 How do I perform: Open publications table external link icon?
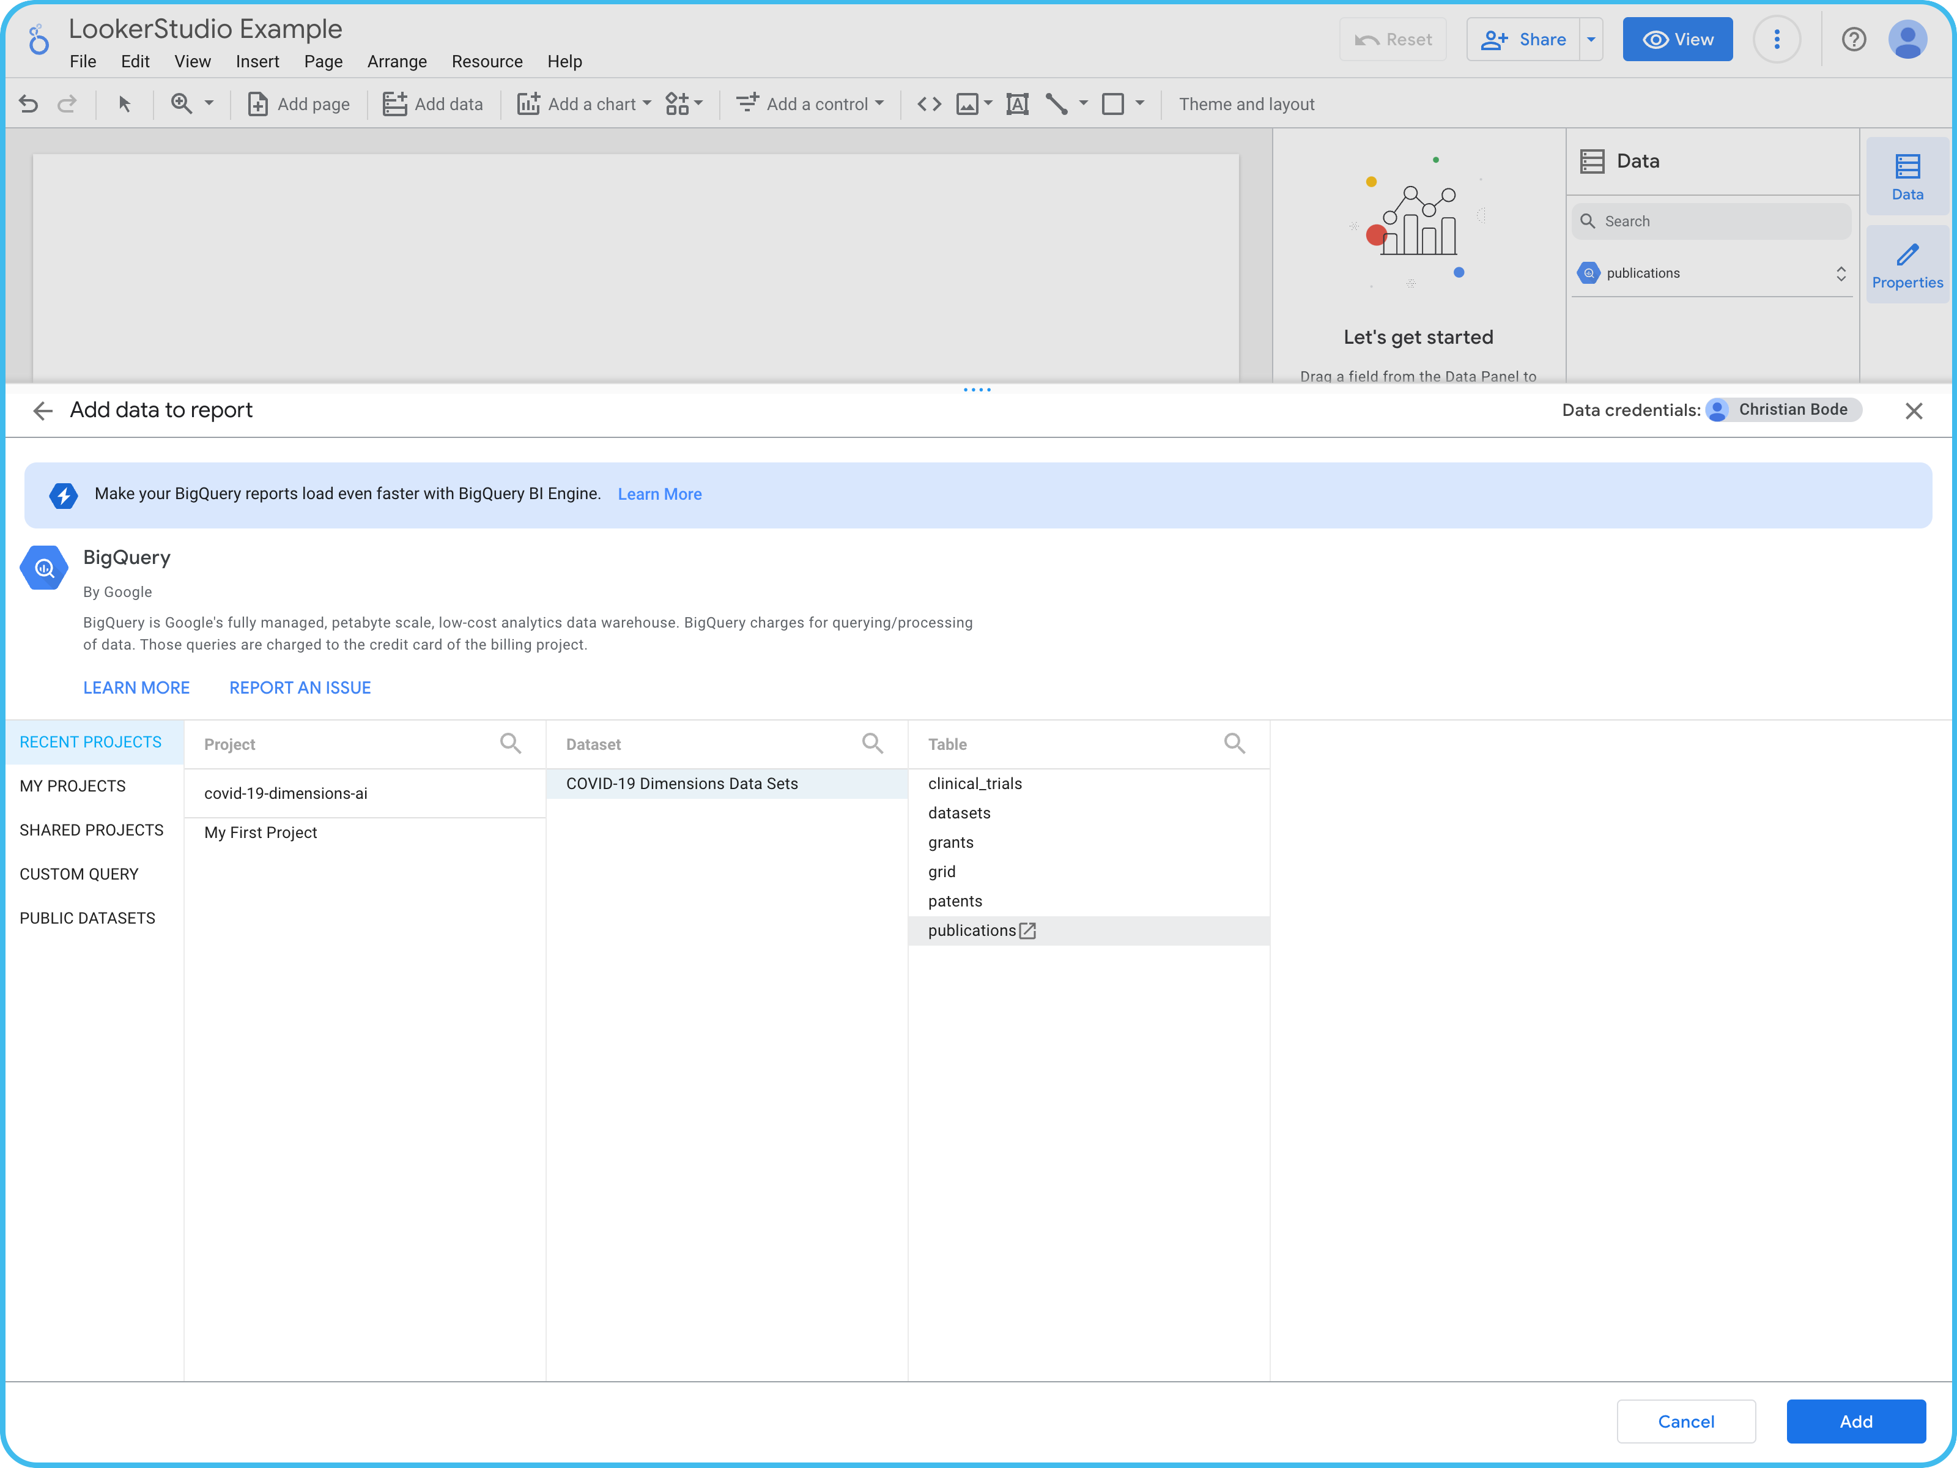click(x=1027, y=931)
